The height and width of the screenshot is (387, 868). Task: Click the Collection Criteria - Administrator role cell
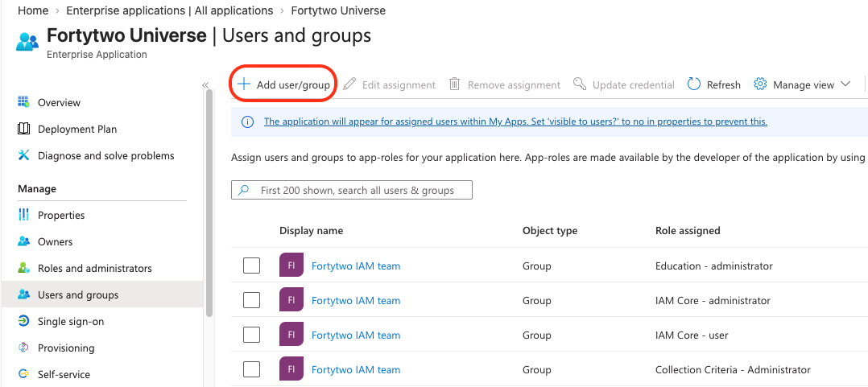click(733, 370)
